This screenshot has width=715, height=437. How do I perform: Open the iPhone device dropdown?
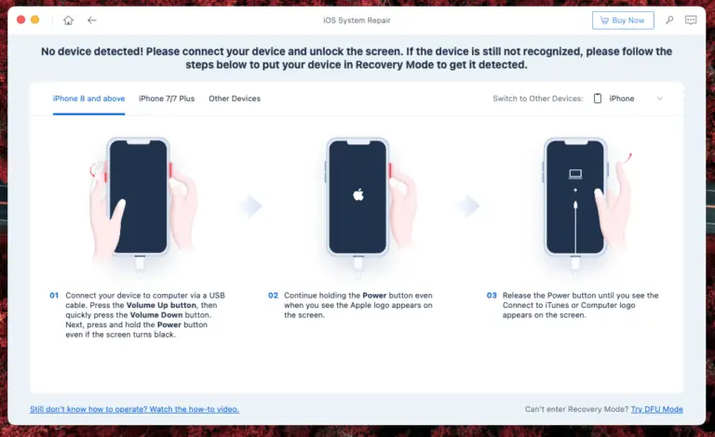click(x=628, y=99)
